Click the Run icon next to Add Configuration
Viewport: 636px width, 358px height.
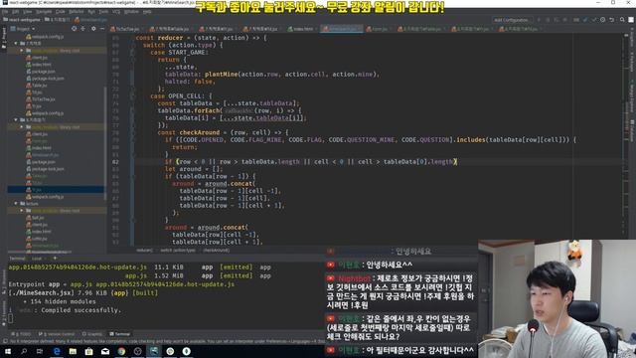pyautogui.click(x=539, y=20)
